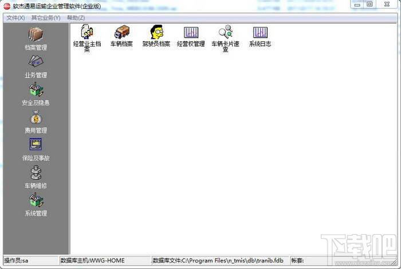Maximize the application window
This screenshot has width=401, height=269.
point(369,5)
